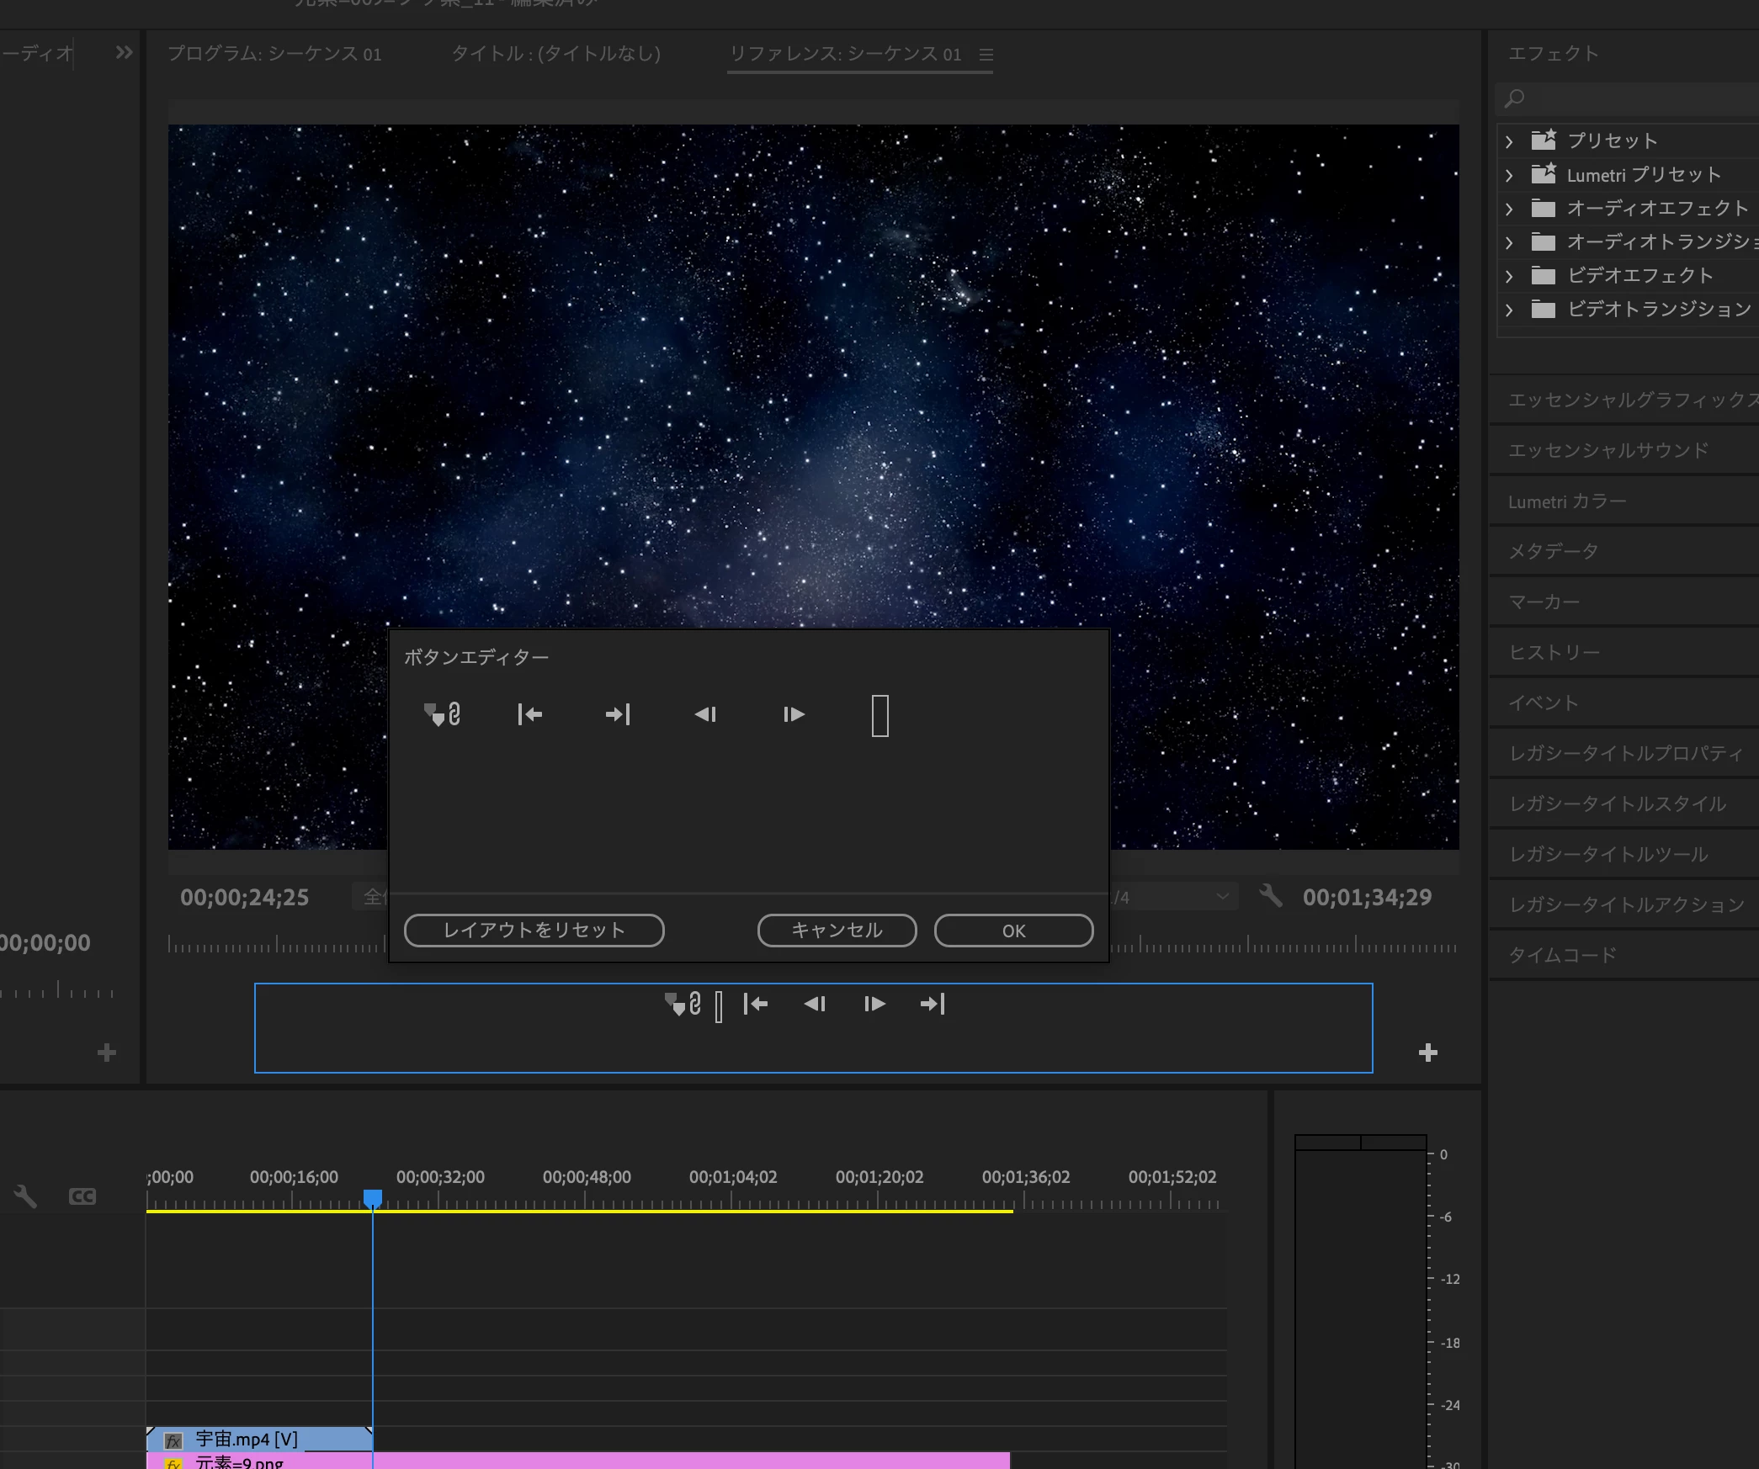This screenshot has height=1469, width=1759.
Task: Reset layout with レイアウトをリセット button
Action: click(534, 931)
